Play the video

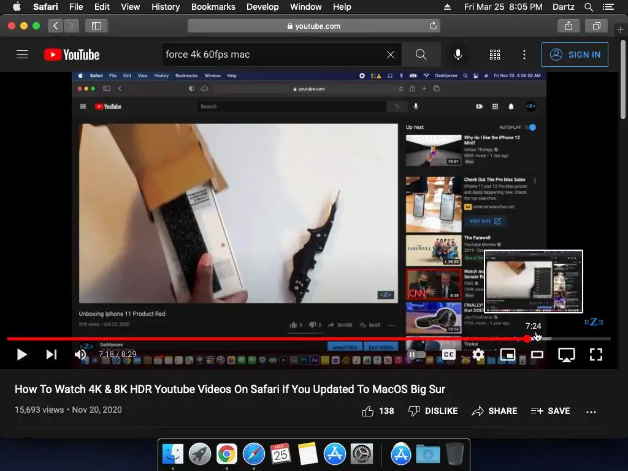(x=21, y=354)
